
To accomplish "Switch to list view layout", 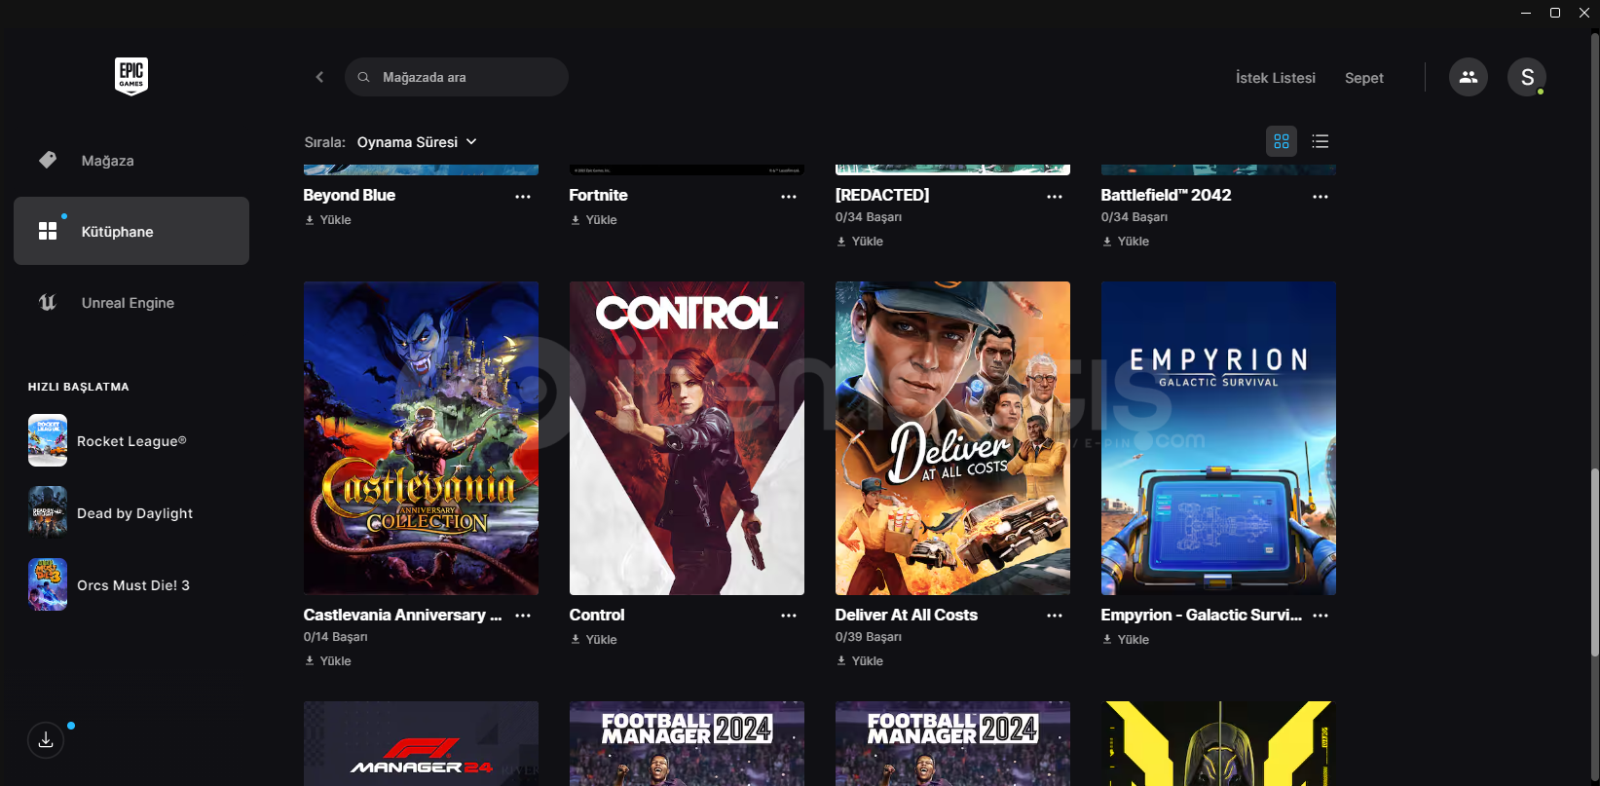I will (1321, 141).
